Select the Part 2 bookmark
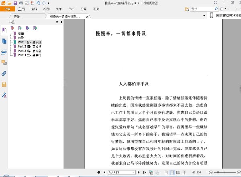This screenshot has width=241, height=177. (x=30, y=46)
